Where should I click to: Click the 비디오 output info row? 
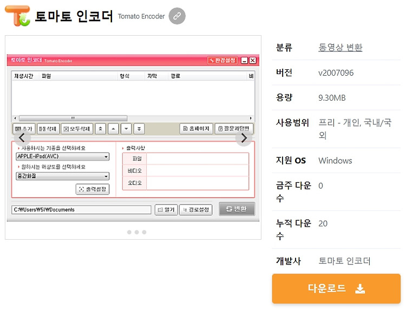click(185, 171)
